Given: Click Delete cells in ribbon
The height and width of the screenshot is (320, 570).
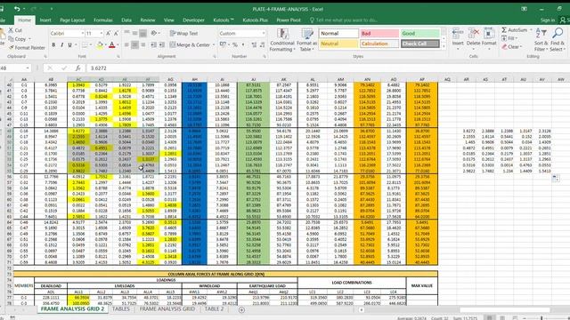Looking at the screenshot, I should 473,38.
